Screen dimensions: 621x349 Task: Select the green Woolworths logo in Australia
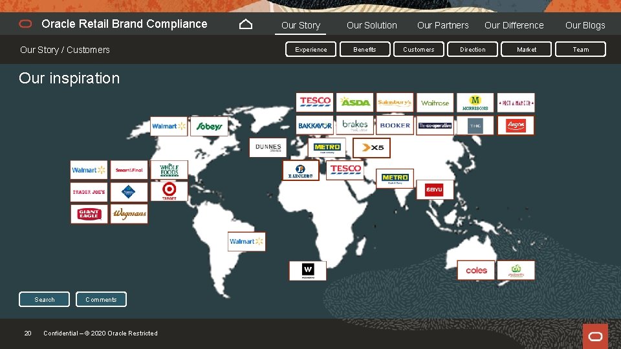pyautogui.click(x=516, y=270)
